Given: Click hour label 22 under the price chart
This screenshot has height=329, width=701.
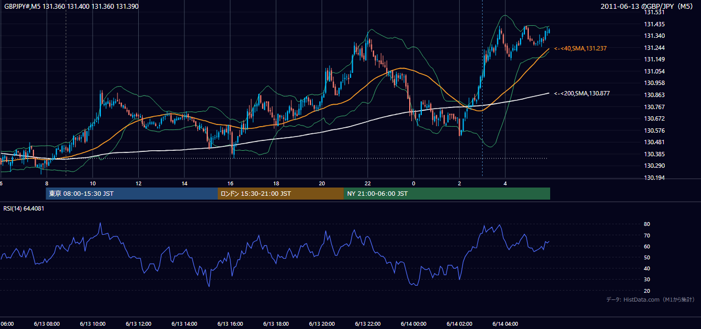Looking at the screenshot, I should (368, 183).
